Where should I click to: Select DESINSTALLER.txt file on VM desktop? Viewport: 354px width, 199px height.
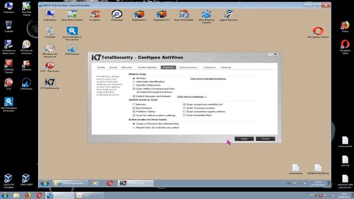click(318, 169)
